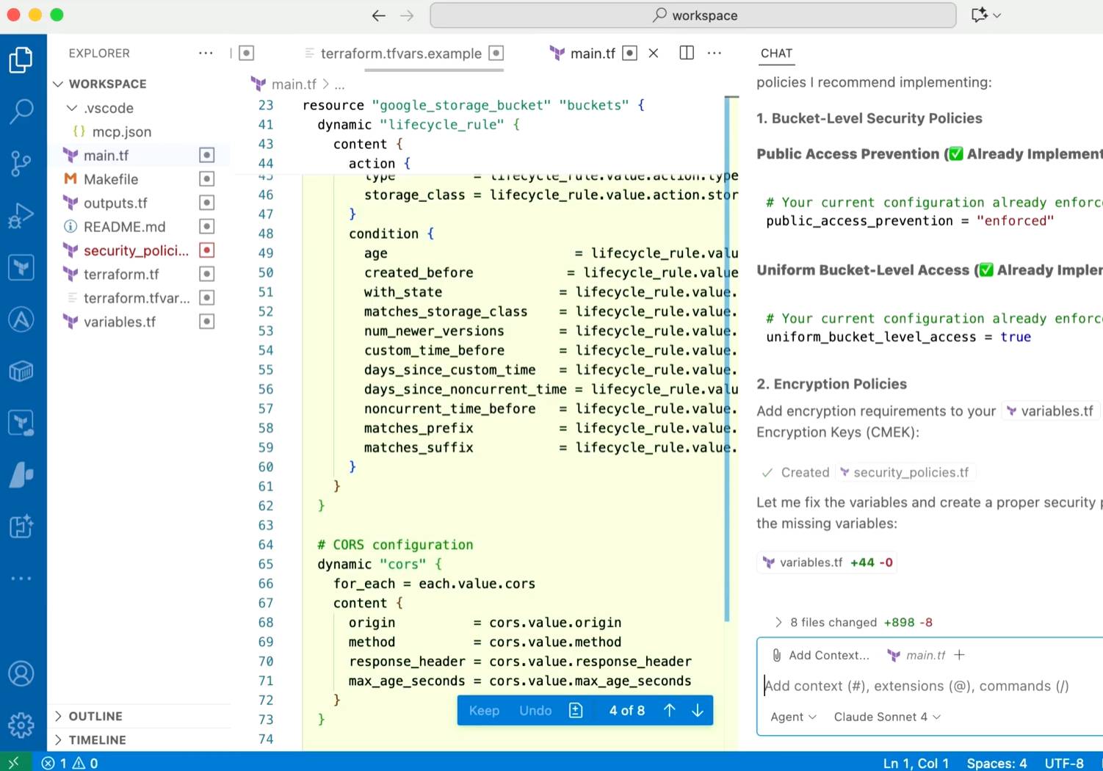Viewport: 1103px width, 771px height.
Task: Open the Accounts icon in activity bar
Action: 21,673
